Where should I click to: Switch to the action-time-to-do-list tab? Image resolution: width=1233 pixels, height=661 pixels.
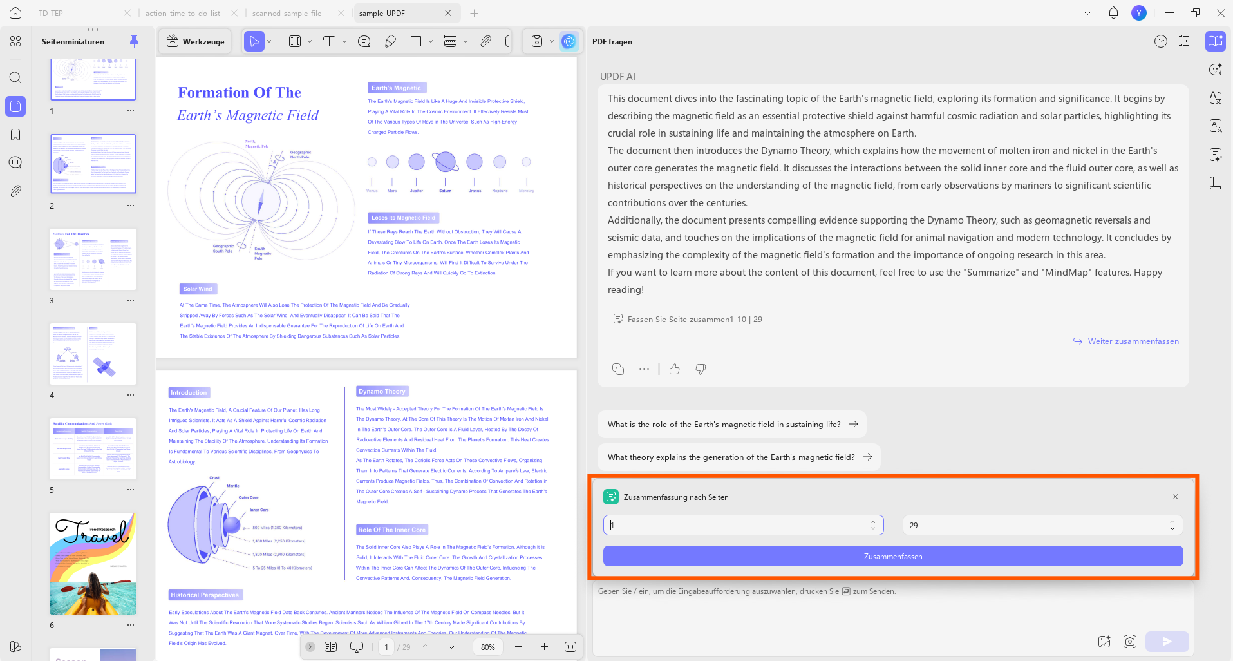[183, 13]
